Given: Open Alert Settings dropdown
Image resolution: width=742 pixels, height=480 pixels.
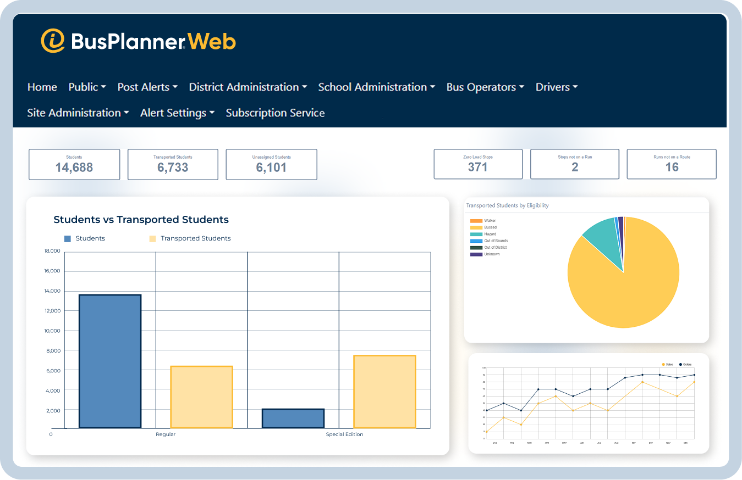Looking at the screenshot, I should 177,113.
